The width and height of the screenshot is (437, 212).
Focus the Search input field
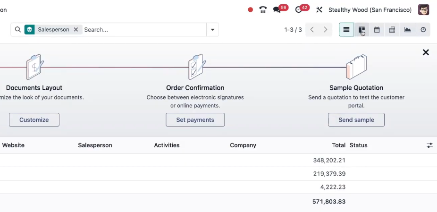(144, 30)
